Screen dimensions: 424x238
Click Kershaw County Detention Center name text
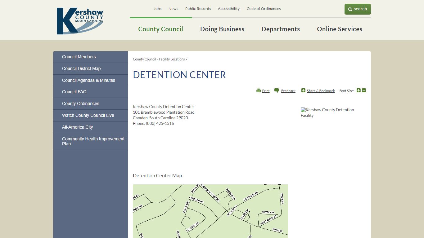(164, 107)
